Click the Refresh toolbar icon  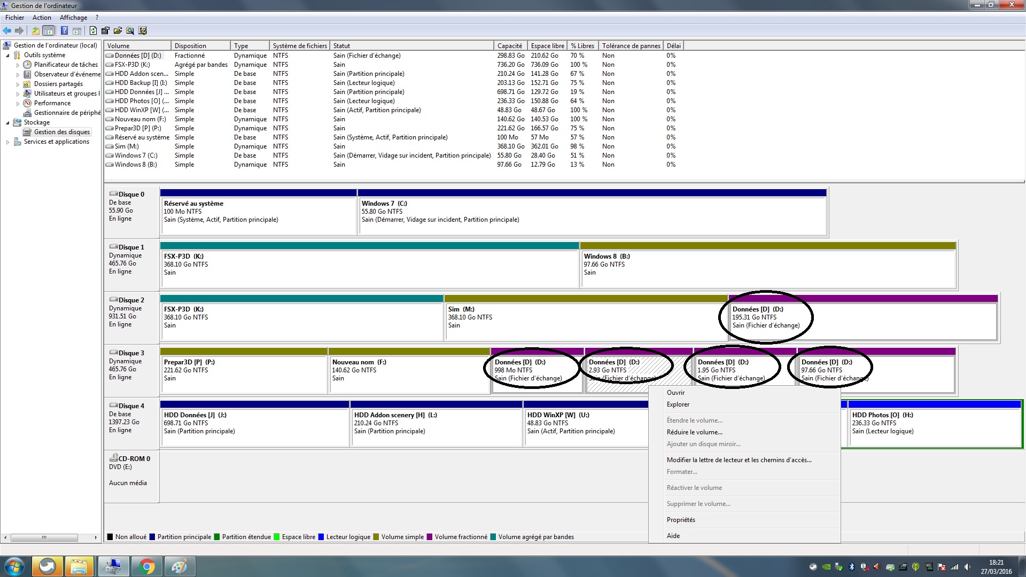(93, 30)
